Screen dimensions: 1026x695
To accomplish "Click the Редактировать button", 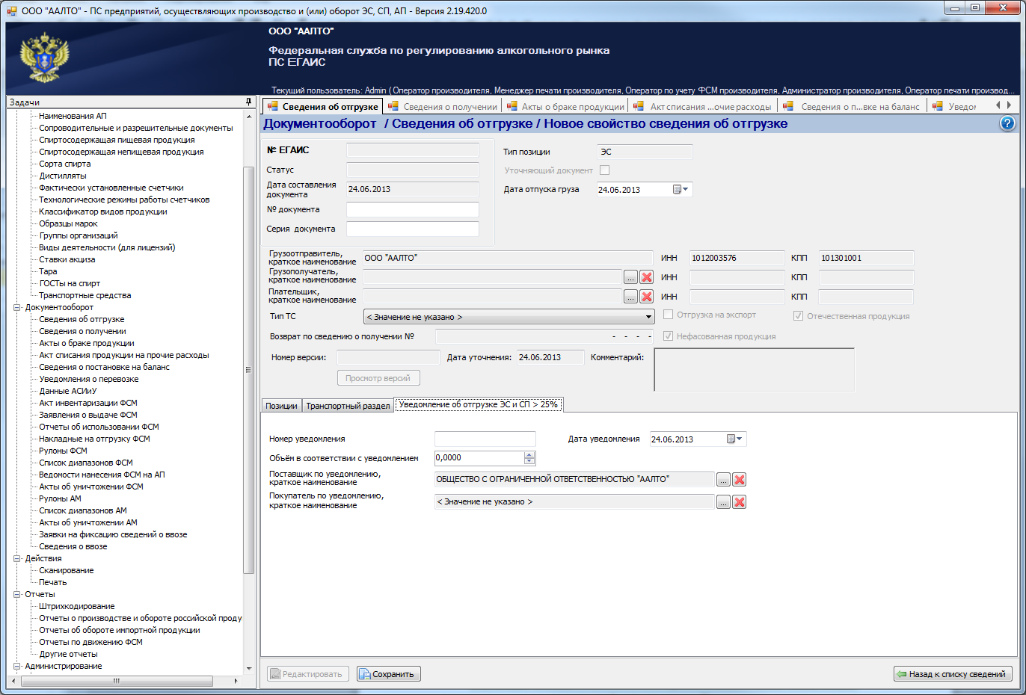I will [307, 674].
